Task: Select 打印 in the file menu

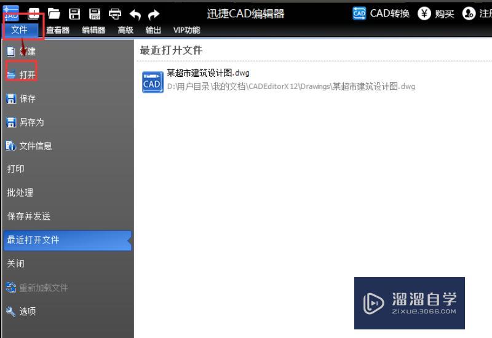Action: click(16, 169)
